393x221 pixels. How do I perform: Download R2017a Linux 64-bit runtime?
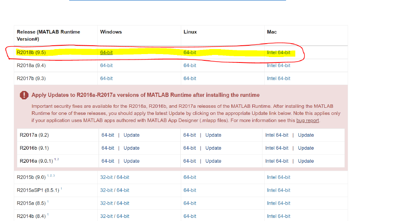(x=190, y=135)
